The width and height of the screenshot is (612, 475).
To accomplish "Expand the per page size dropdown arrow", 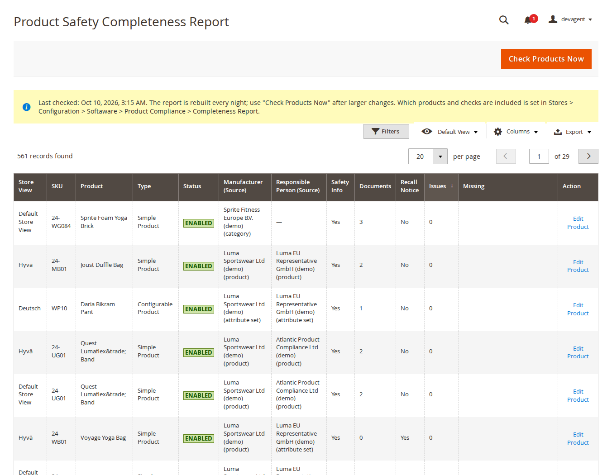I will [x=440, y=157].
